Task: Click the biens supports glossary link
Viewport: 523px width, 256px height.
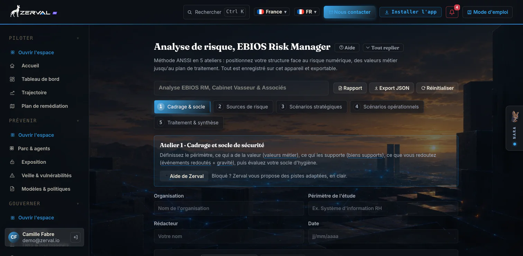Action: [366, 155]
